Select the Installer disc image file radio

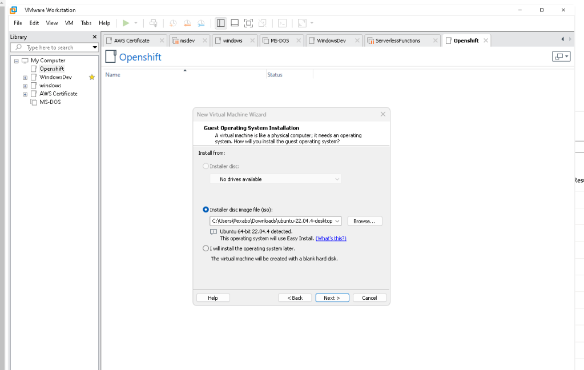coord(206,210)
